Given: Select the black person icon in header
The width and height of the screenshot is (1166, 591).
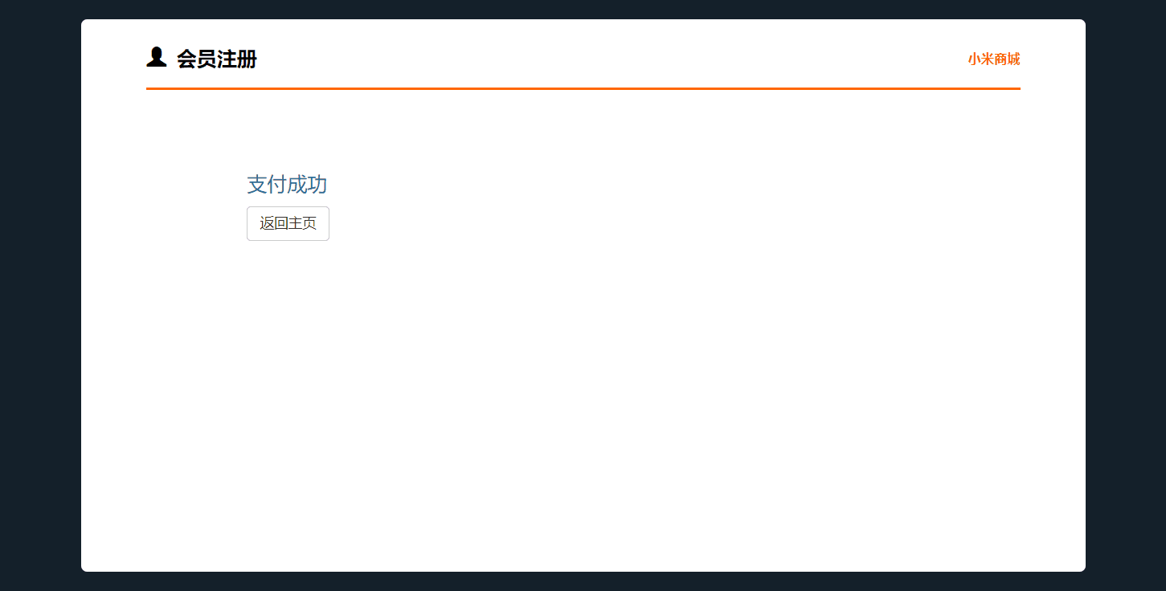Looking at the screenshot, I should pyautogui.click(x=156, y=57).
